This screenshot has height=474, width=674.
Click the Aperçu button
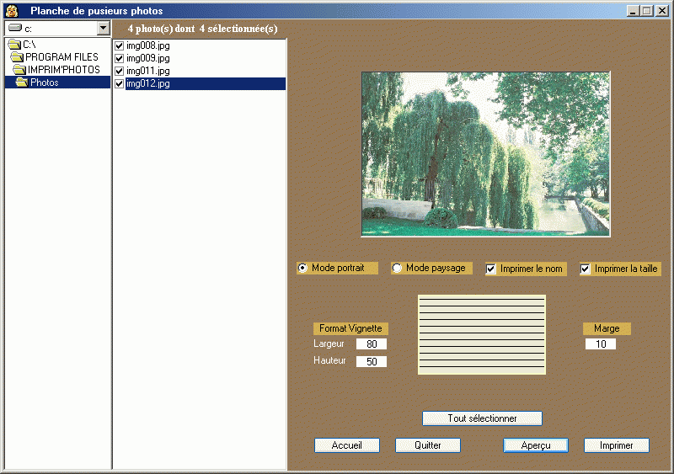[x=536, y=445]
